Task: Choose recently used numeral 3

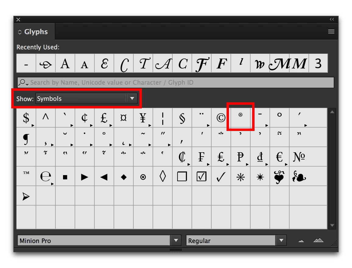Action: (318, 63)
